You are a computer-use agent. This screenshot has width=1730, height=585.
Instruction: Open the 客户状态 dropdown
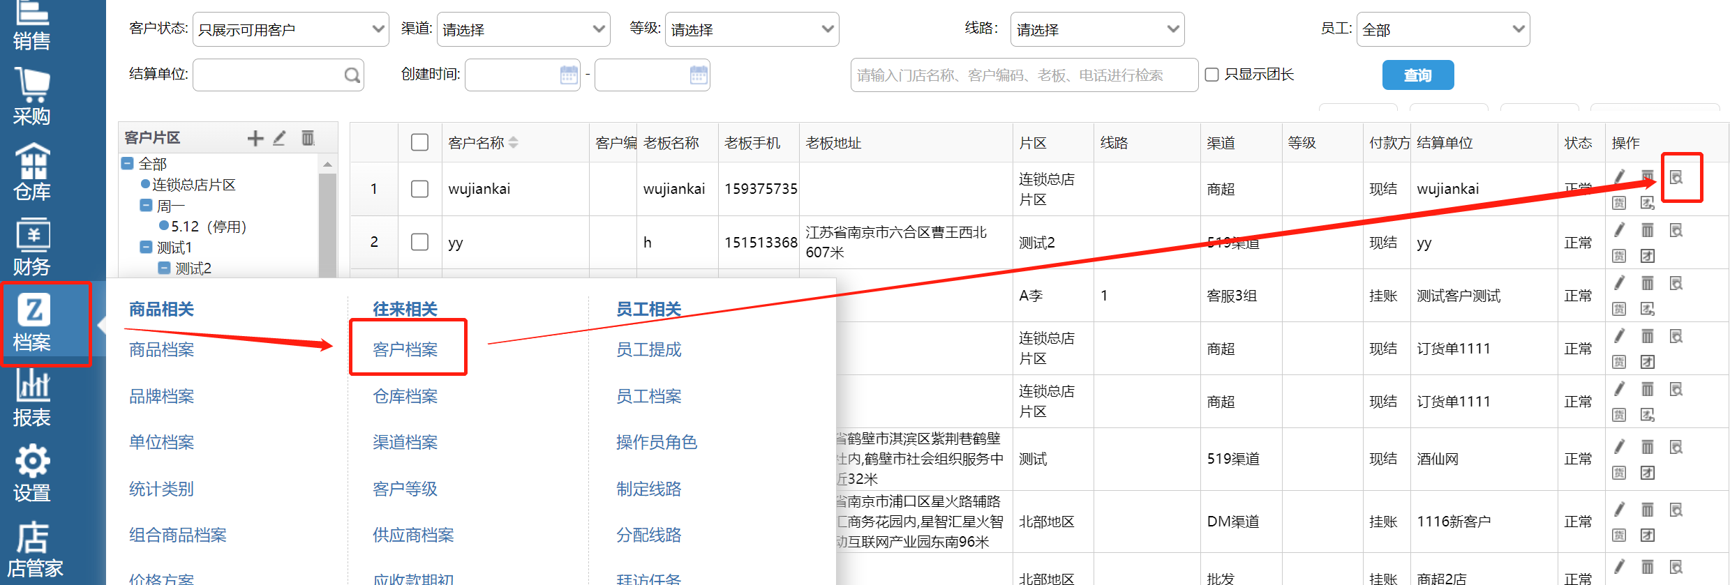pyautogui.click(x=290, y=29)
